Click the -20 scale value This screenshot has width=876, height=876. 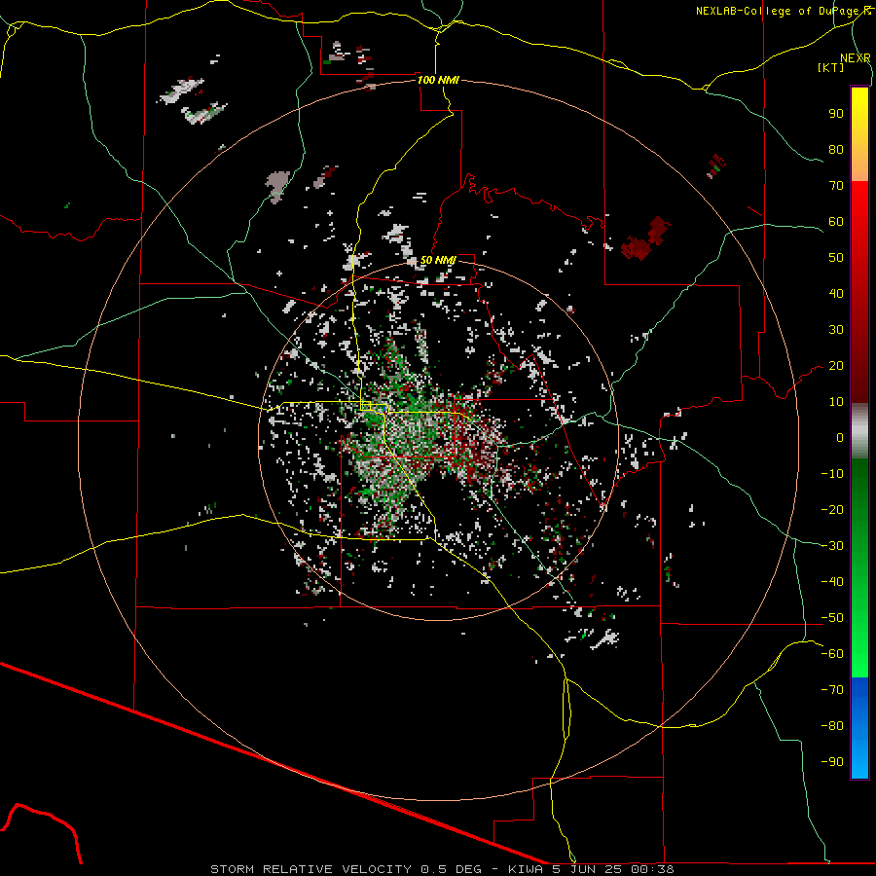pos(832,509)
